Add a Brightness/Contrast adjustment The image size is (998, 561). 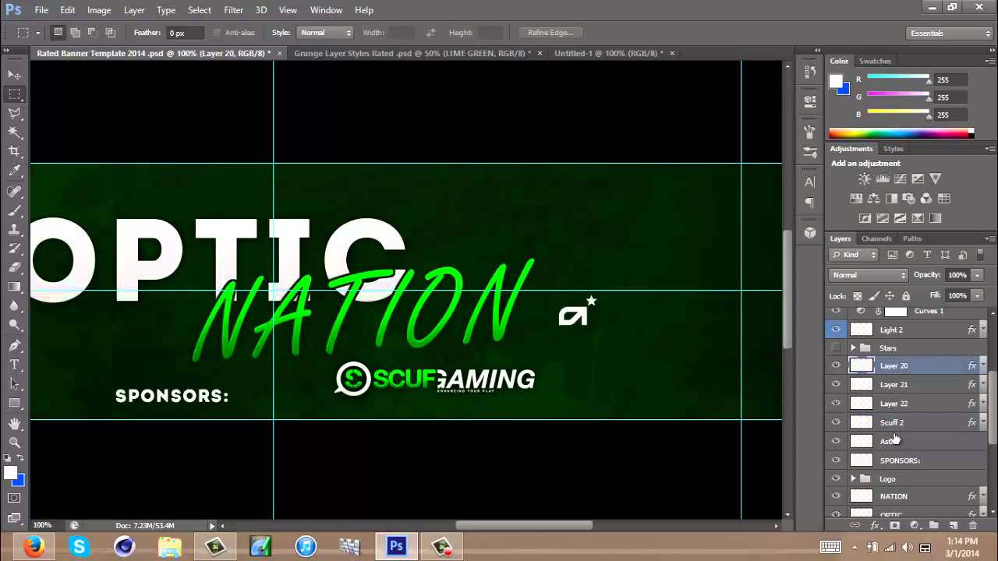point(865,178)
